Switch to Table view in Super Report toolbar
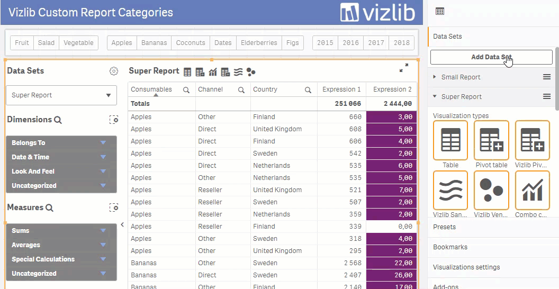The height and width of the screenshot is (289, 559). (187, 73)
